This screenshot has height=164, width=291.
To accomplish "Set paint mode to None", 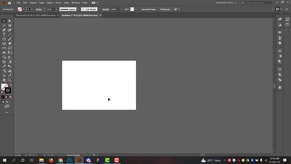I will (x=10, y=97).
